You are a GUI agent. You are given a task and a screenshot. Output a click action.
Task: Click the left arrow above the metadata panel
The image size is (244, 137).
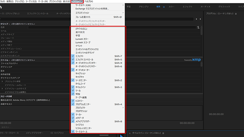pos(196,19)
